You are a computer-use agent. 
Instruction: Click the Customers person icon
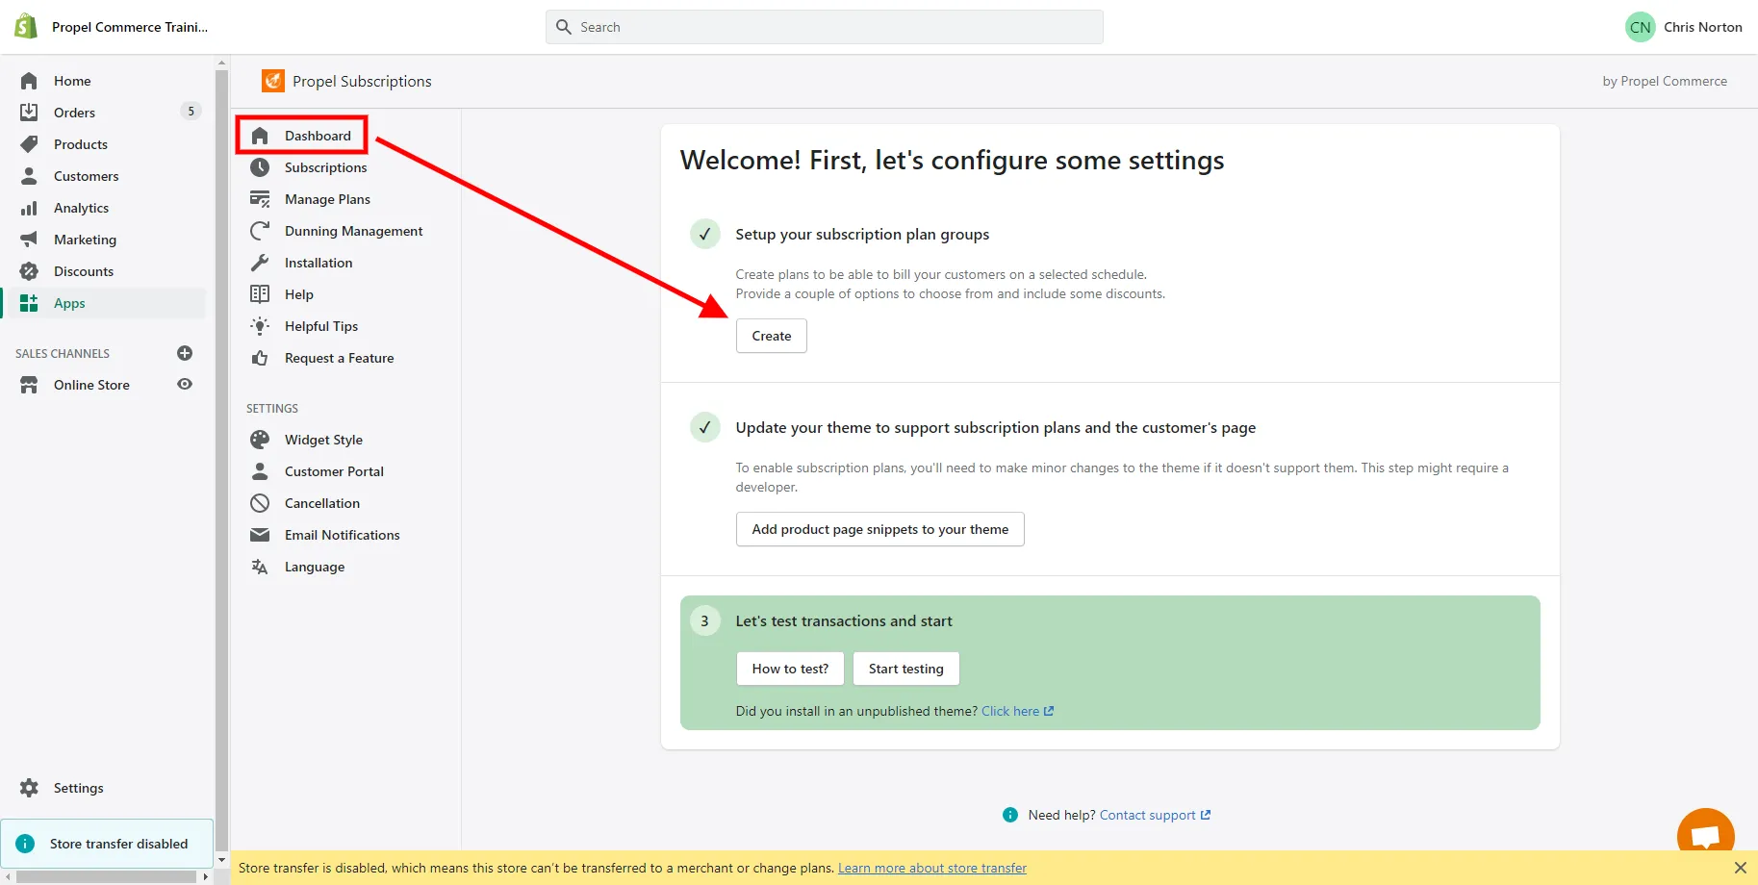[29, 176]
